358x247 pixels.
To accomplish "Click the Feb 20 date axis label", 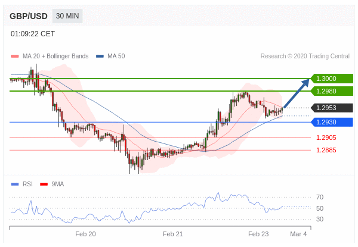I will coord(85,234).
